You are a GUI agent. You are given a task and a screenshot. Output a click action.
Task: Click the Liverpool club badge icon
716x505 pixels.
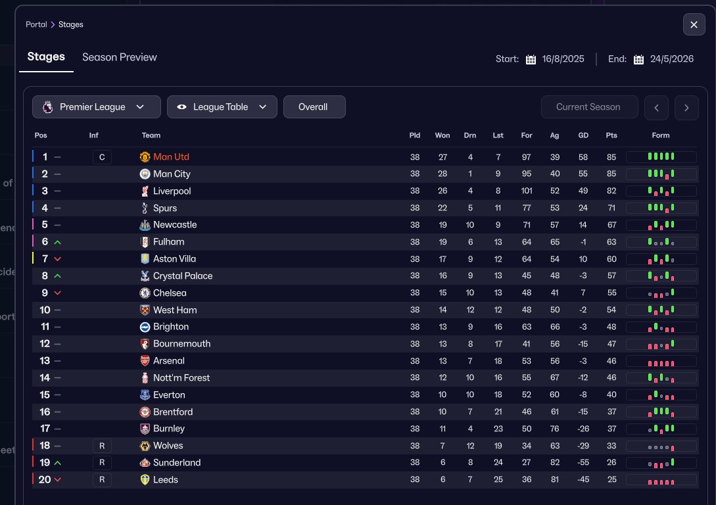point(145,191)
